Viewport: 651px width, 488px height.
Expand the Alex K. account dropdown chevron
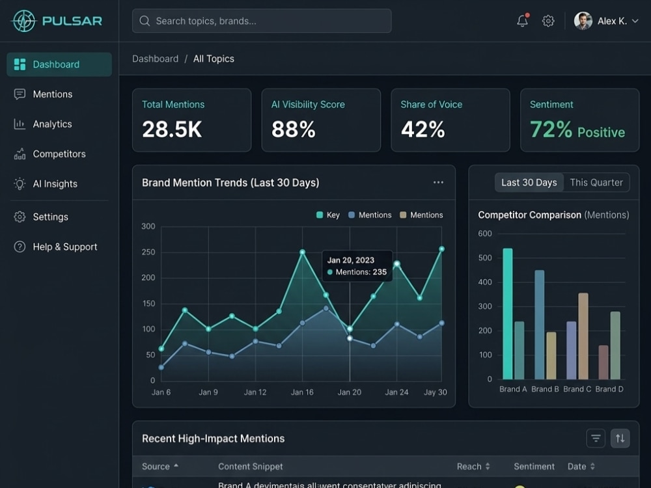click(635, 21)
